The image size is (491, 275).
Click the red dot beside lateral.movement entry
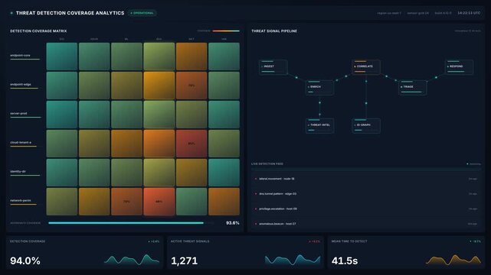256,179
